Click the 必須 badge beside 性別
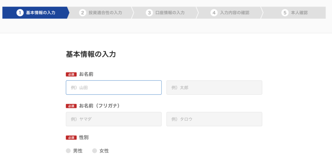This screenshot has width=332, height=164. [x=71, y=138]
